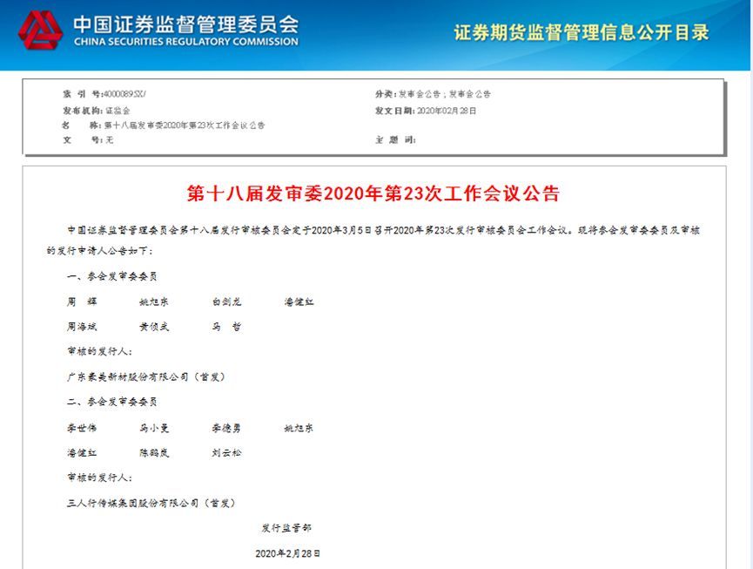Click section heading 二、参会发审委委员

point(112,402)
